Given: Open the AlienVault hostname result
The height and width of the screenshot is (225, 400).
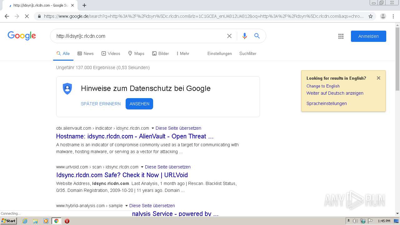Looking at the screenshot, I should click(135, 136).
